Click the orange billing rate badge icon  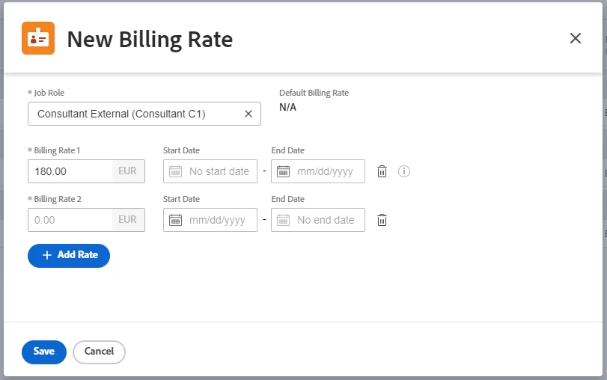coord(38,38)
